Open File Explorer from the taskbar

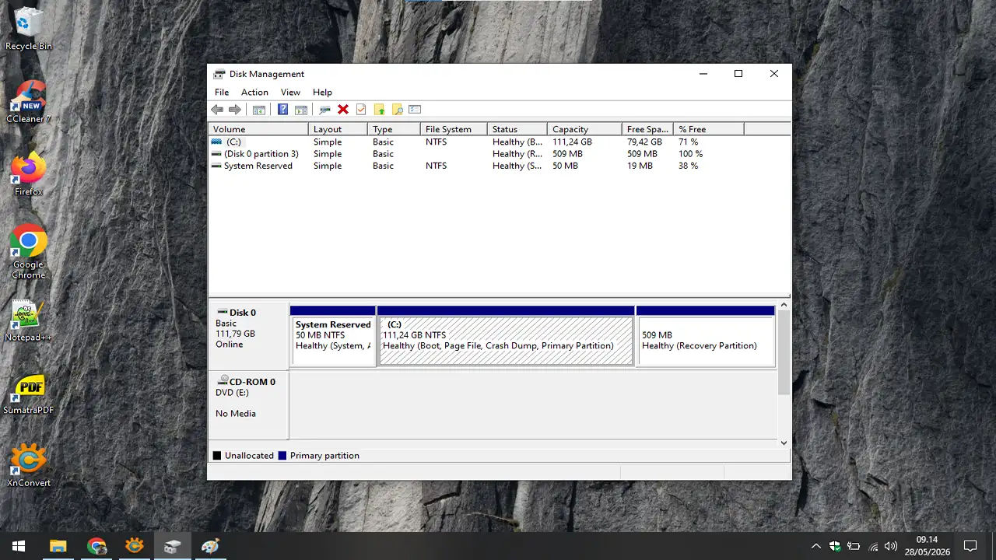pyautogui.click(x=58, y=546)
